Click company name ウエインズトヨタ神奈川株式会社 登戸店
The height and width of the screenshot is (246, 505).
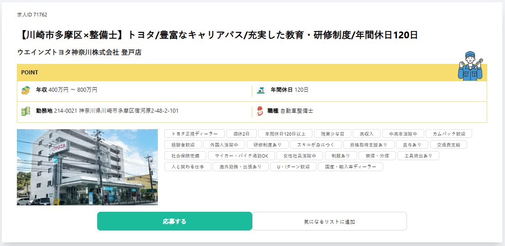coord(79,52)
